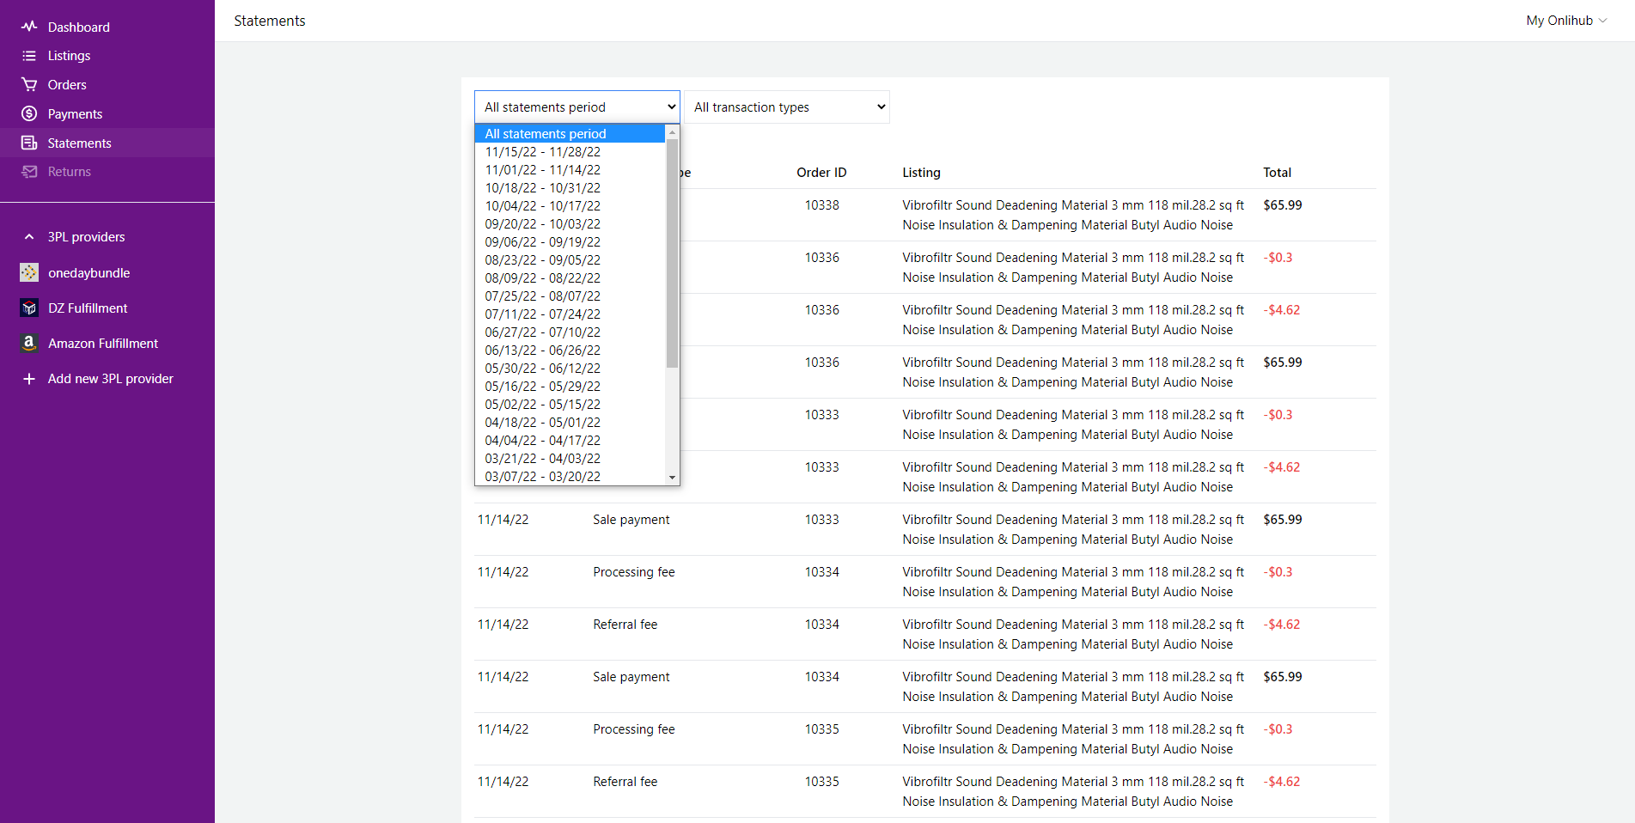Click the Listings list icon
The image size is (1635, 823).
pyautogui.click(x=29, y=56)
